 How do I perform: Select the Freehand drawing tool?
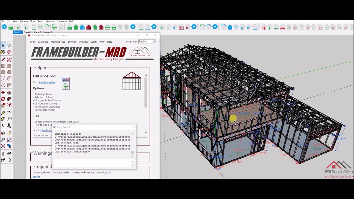point(9,60)
